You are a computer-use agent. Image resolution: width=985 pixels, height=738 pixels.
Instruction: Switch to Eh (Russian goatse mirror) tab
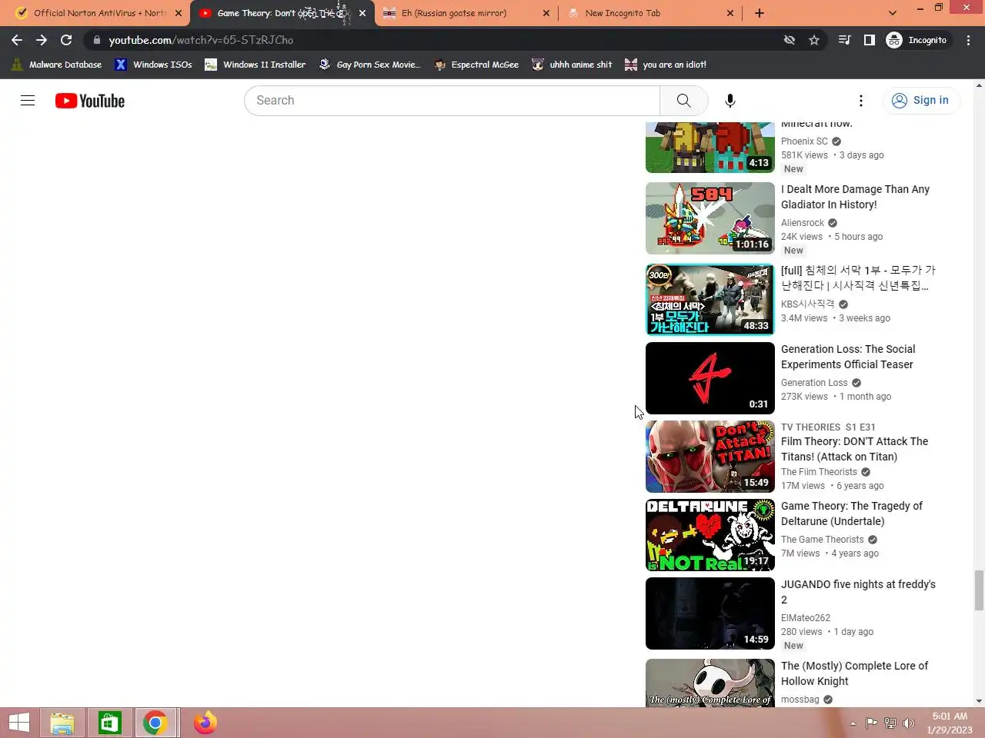coord(466,13)
